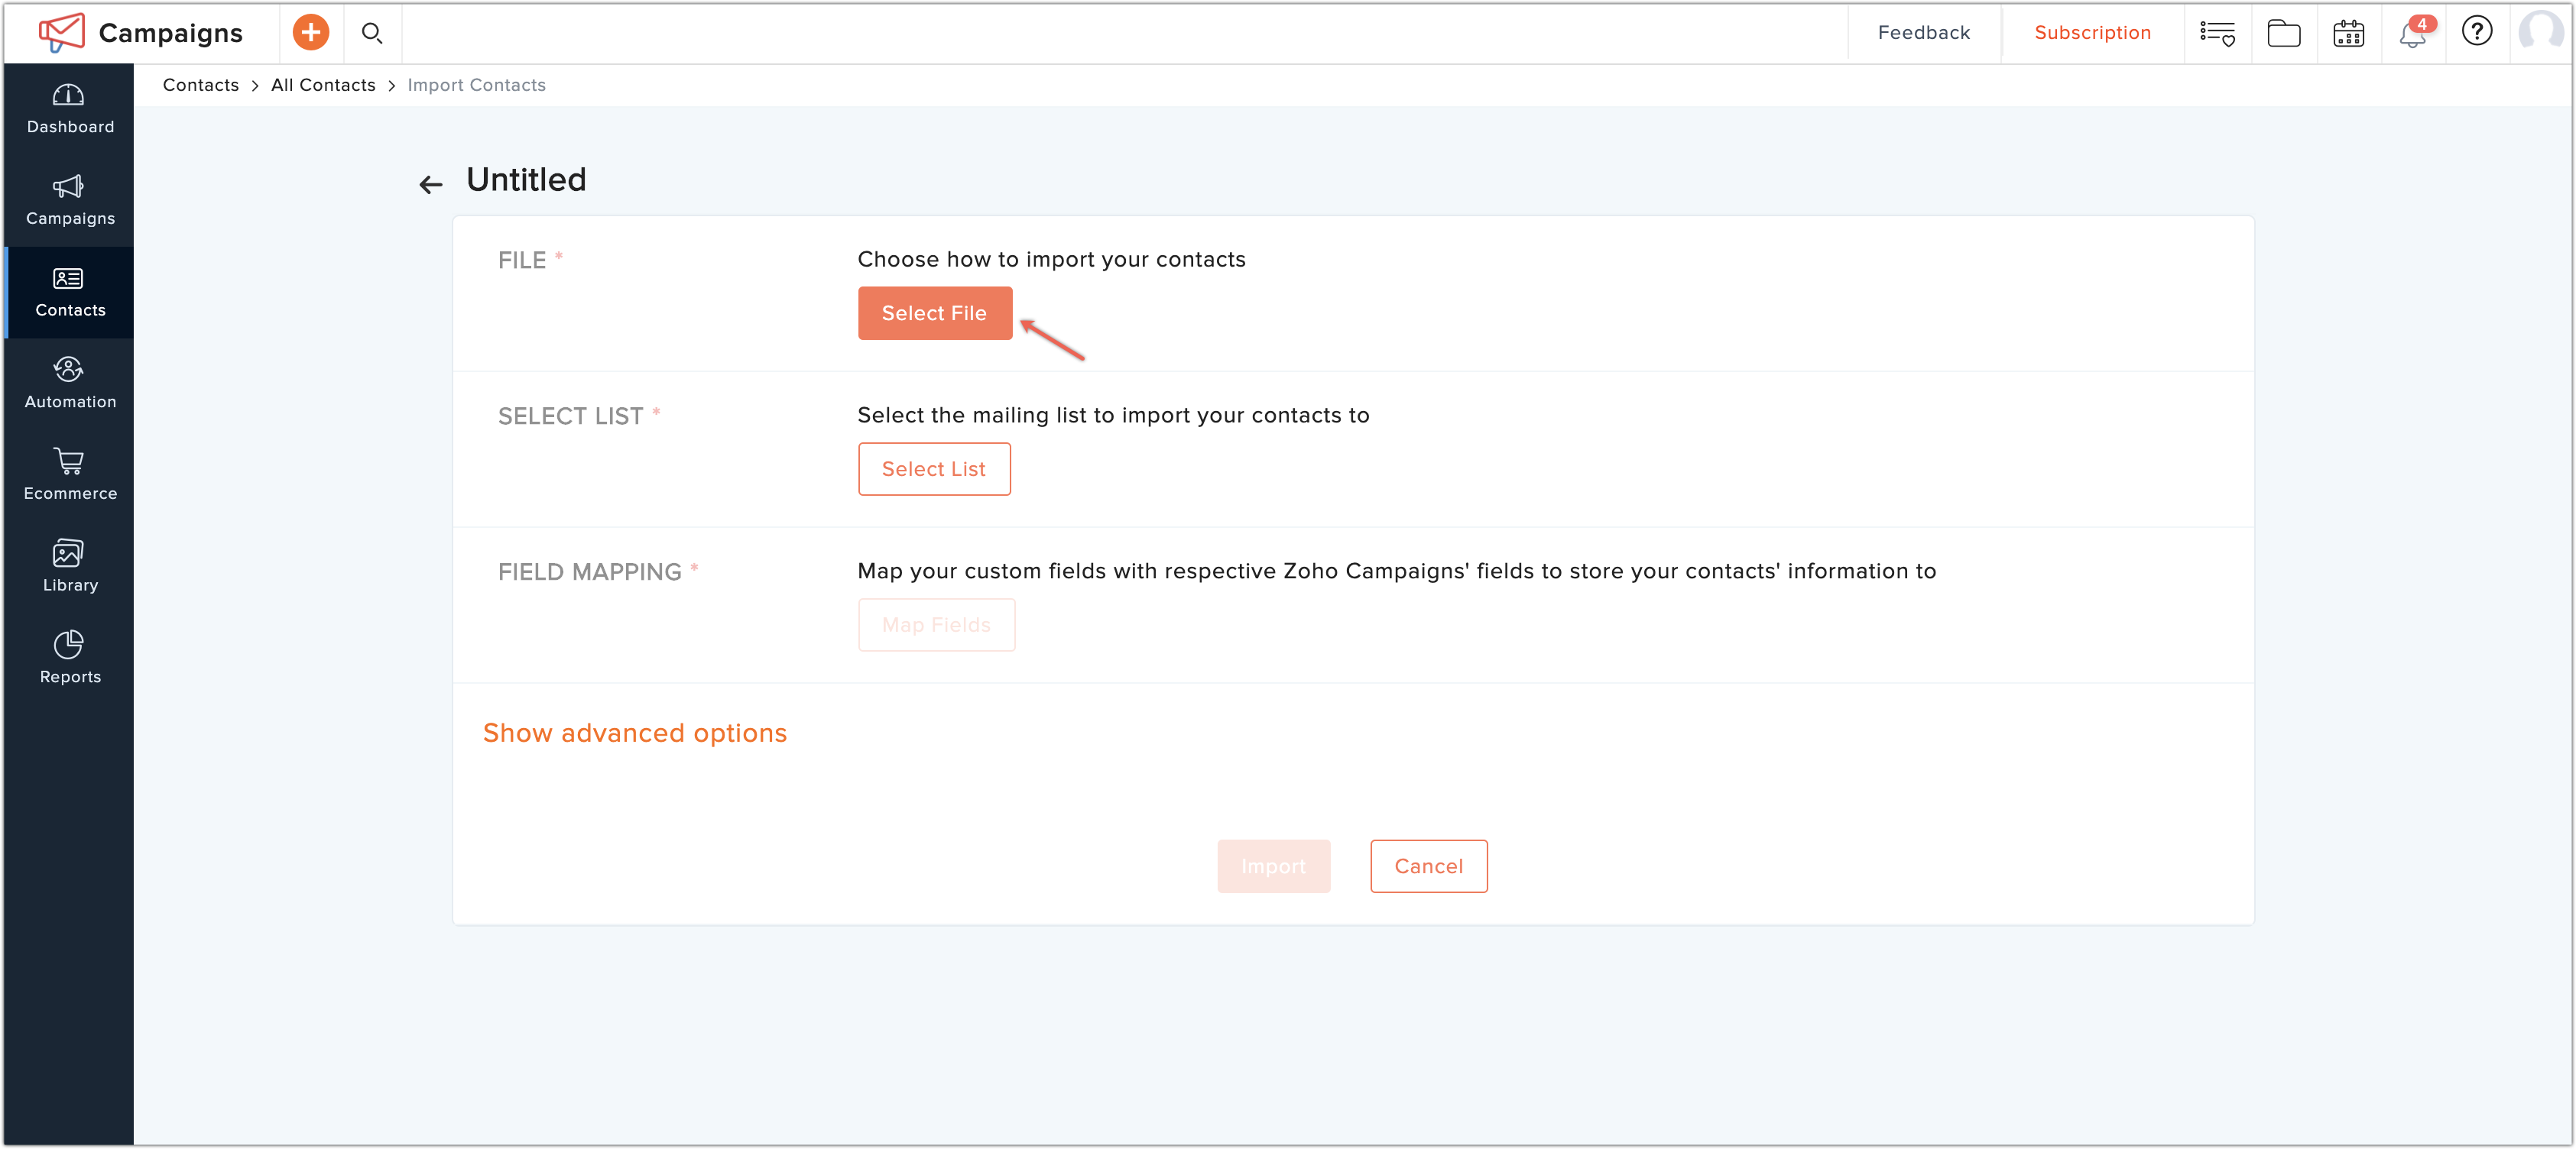Open the list view icon in header
Viewport: 2576px width, 1149px height.
click(2217, 34)
